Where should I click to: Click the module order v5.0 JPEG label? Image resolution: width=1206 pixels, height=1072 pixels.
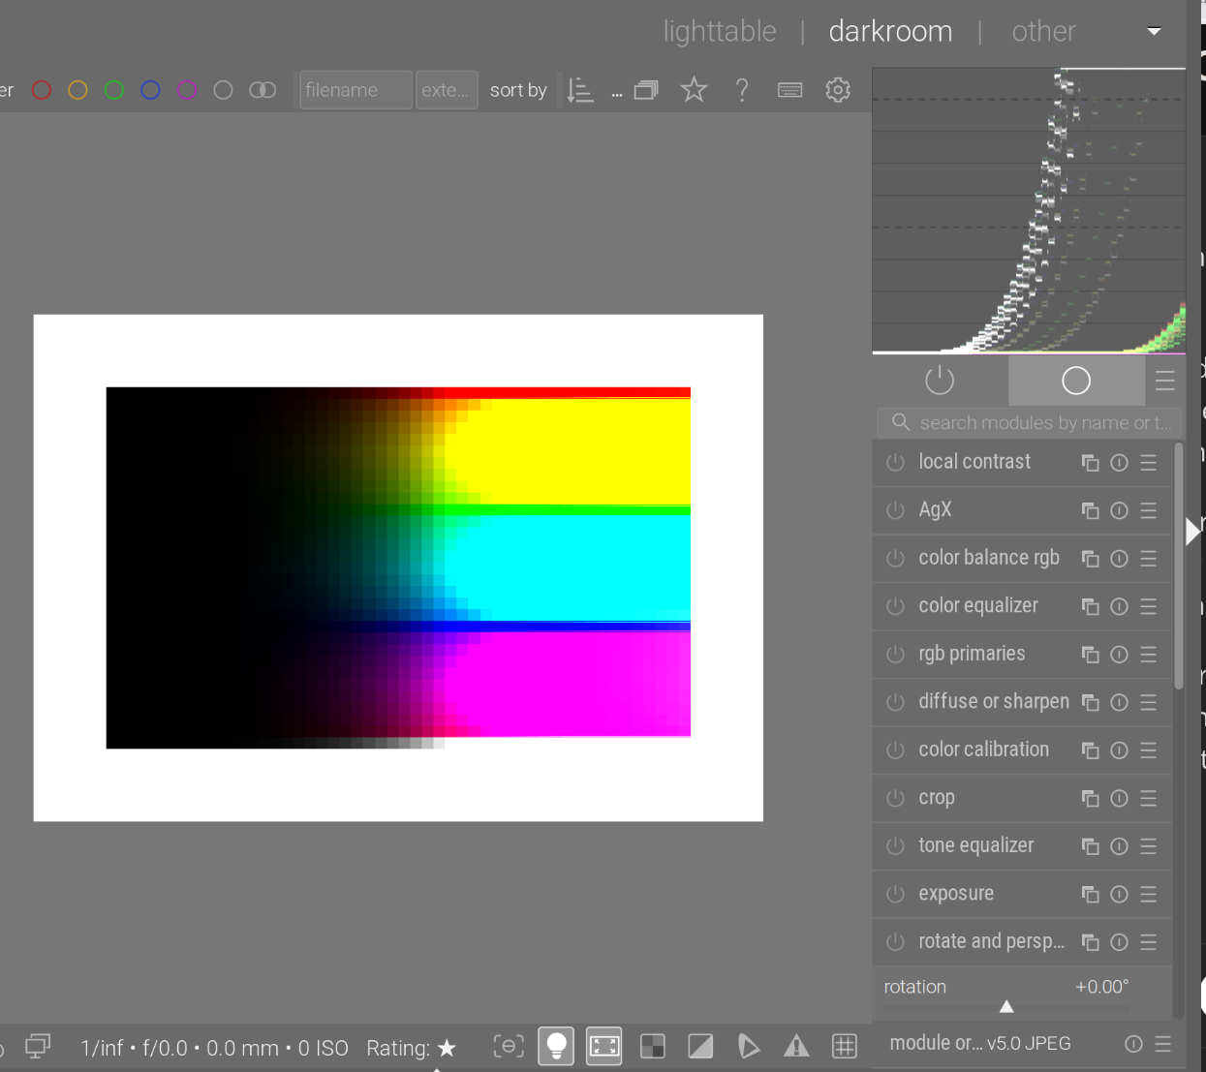980,1043
